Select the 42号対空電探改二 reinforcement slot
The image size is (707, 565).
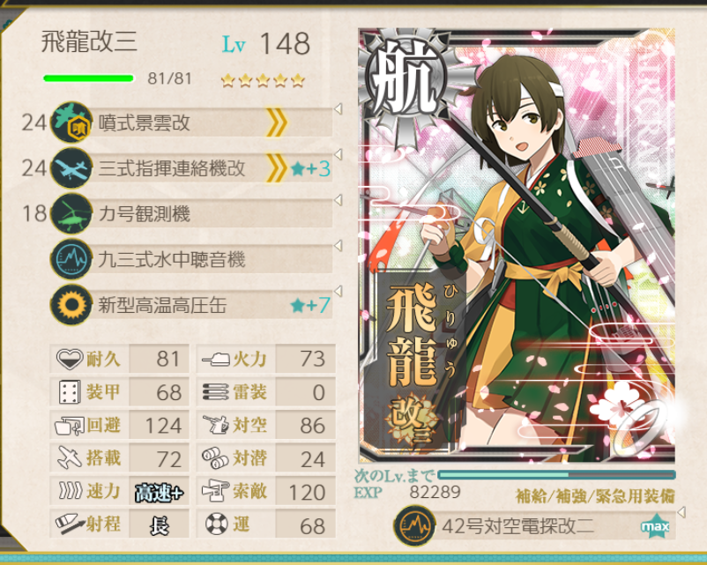tap(535, 525)
